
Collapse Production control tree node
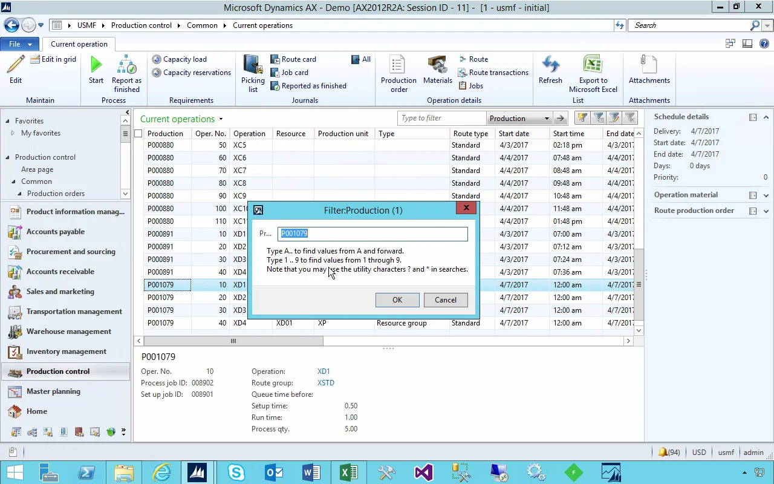(7, 157)
